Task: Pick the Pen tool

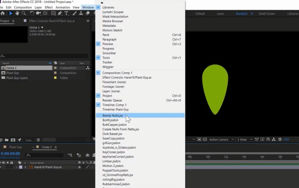Action: click(60, 13)
